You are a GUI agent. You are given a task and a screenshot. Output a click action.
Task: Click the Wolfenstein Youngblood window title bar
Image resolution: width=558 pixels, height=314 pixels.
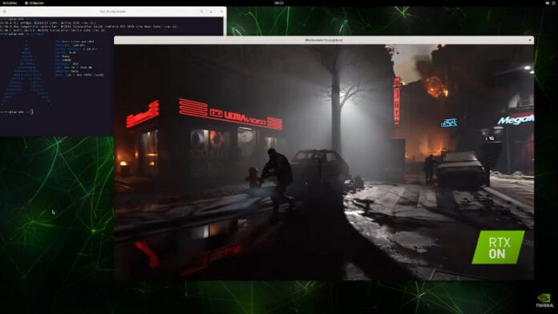click(323, 40)
